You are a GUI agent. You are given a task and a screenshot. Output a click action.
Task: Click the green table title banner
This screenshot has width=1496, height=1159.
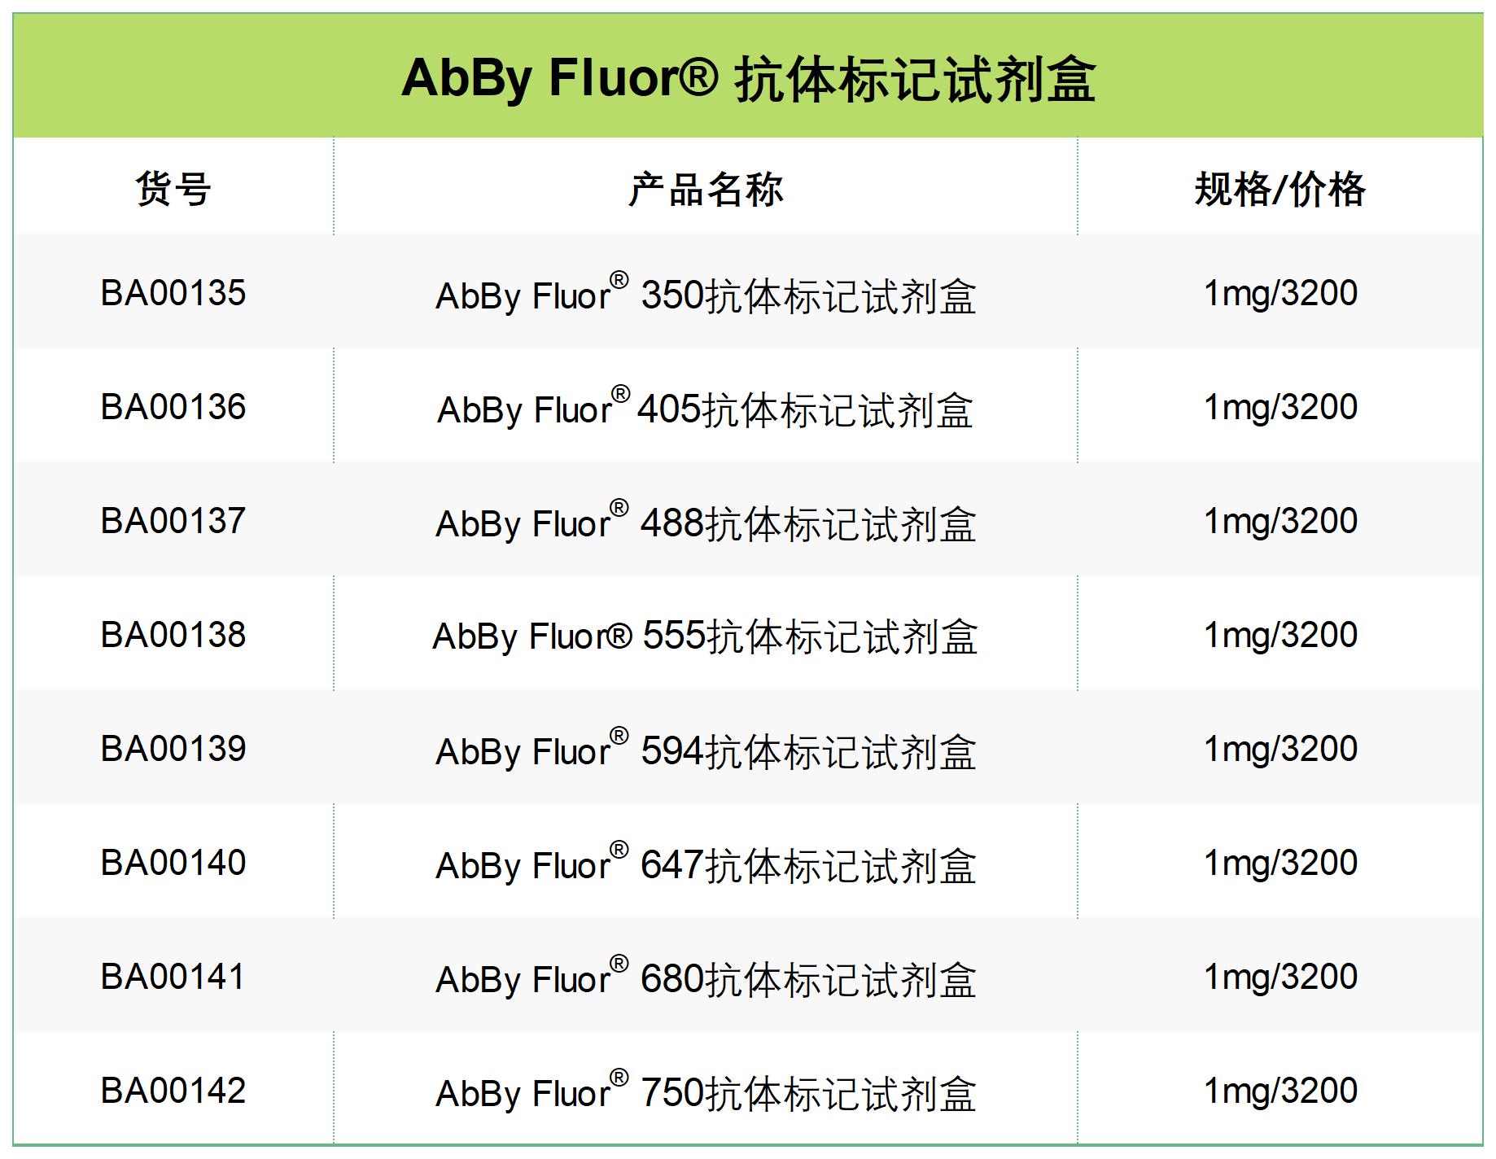click(x=748, y=76)
